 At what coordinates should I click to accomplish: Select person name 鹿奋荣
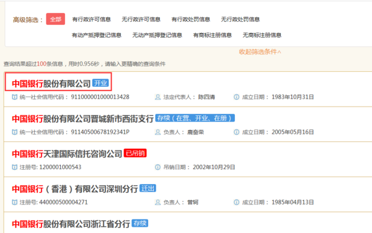click(195, 132)
